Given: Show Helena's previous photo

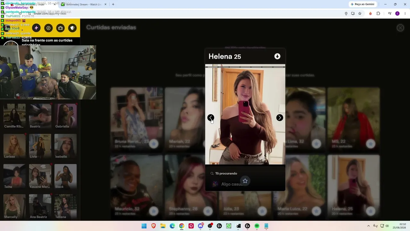Looking at the screenshot, I should (x=210, y=118).
